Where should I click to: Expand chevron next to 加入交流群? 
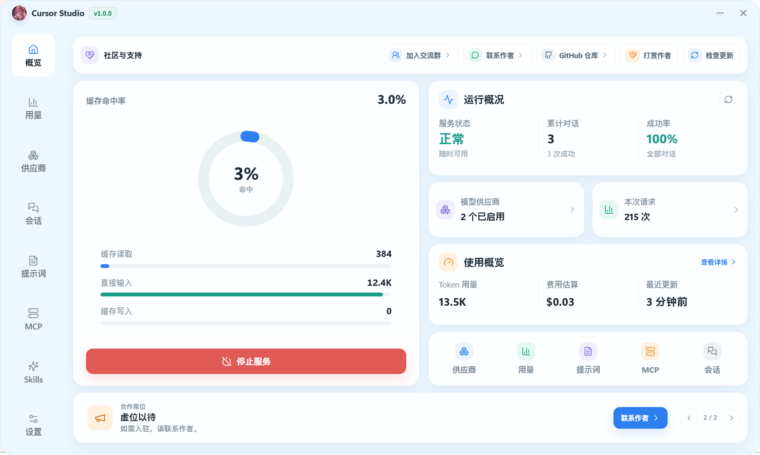tap(448, 55)
